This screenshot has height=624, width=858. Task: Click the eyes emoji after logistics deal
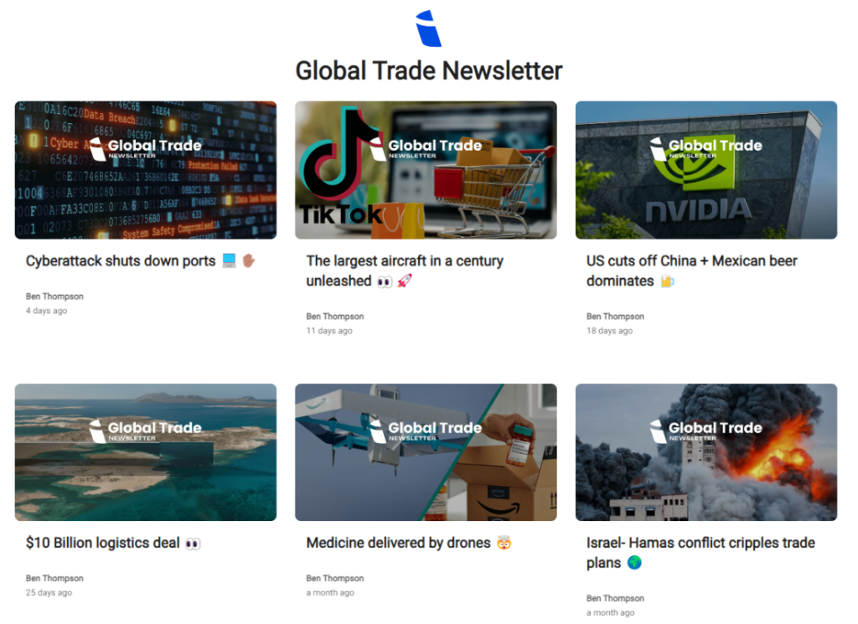click(193, 544)
